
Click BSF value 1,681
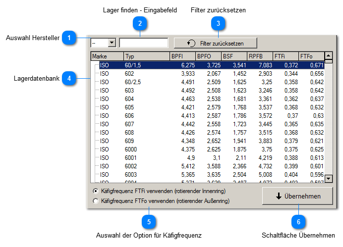(x=239, y=99)
